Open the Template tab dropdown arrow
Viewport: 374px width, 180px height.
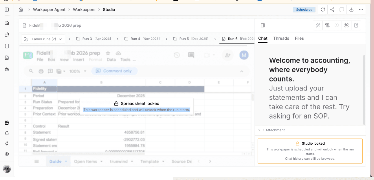[164, 161]
